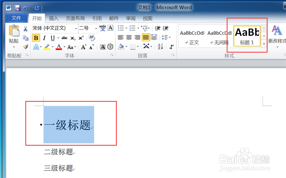Click the 更改样式 button

pos(277,36)
